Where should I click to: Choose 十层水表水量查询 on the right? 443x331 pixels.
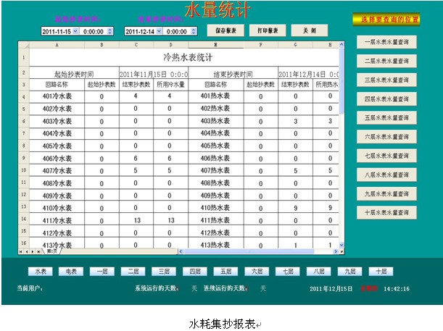coord(386,211)
